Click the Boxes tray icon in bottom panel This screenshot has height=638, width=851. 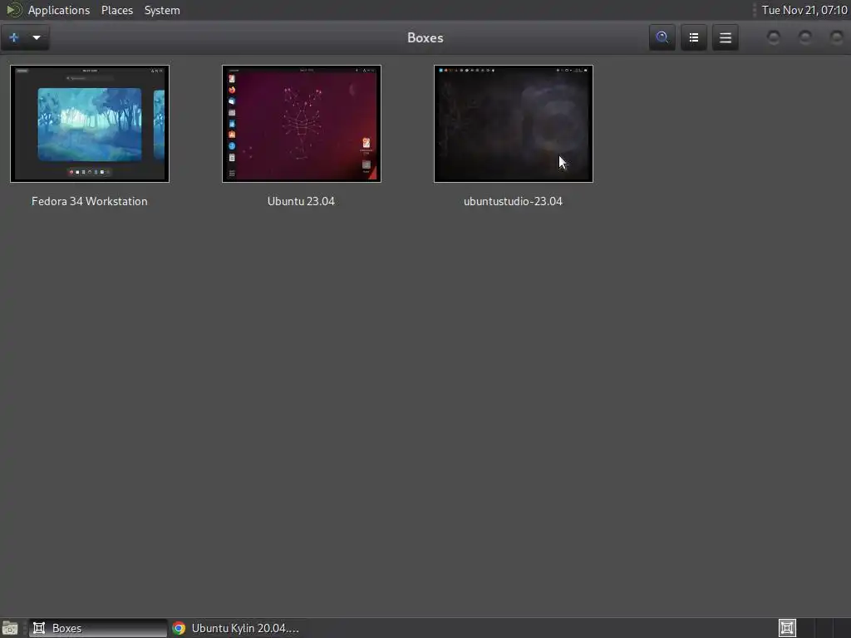(787, 628)
